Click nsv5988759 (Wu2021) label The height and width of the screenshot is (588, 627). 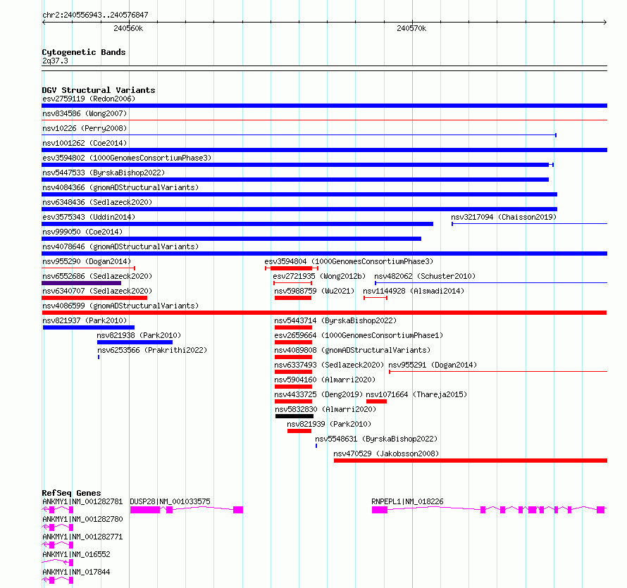[x=314, y=291]
